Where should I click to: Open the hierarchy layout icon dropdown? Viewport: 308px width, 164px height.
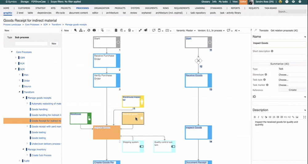(82, 30)
